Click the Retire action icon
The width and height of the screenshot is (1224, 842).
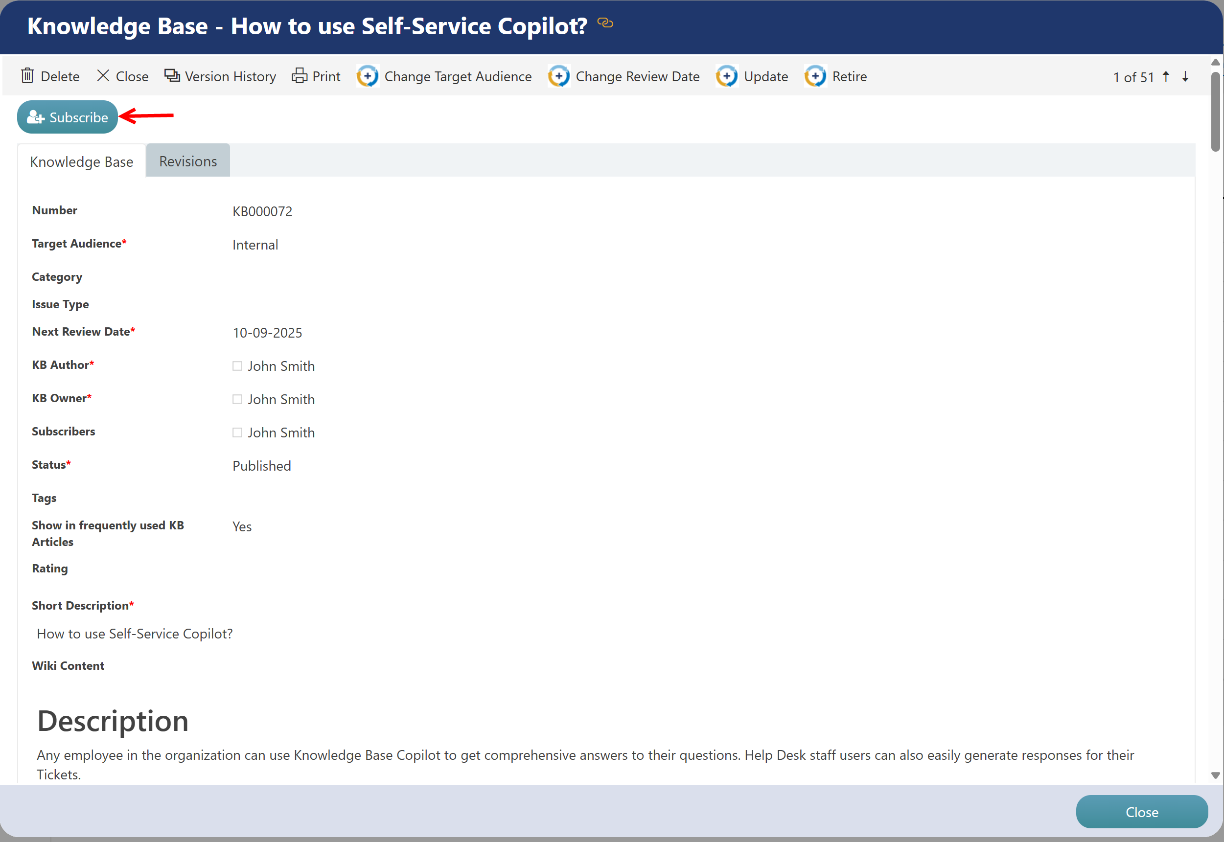click(x=815, y=76)
